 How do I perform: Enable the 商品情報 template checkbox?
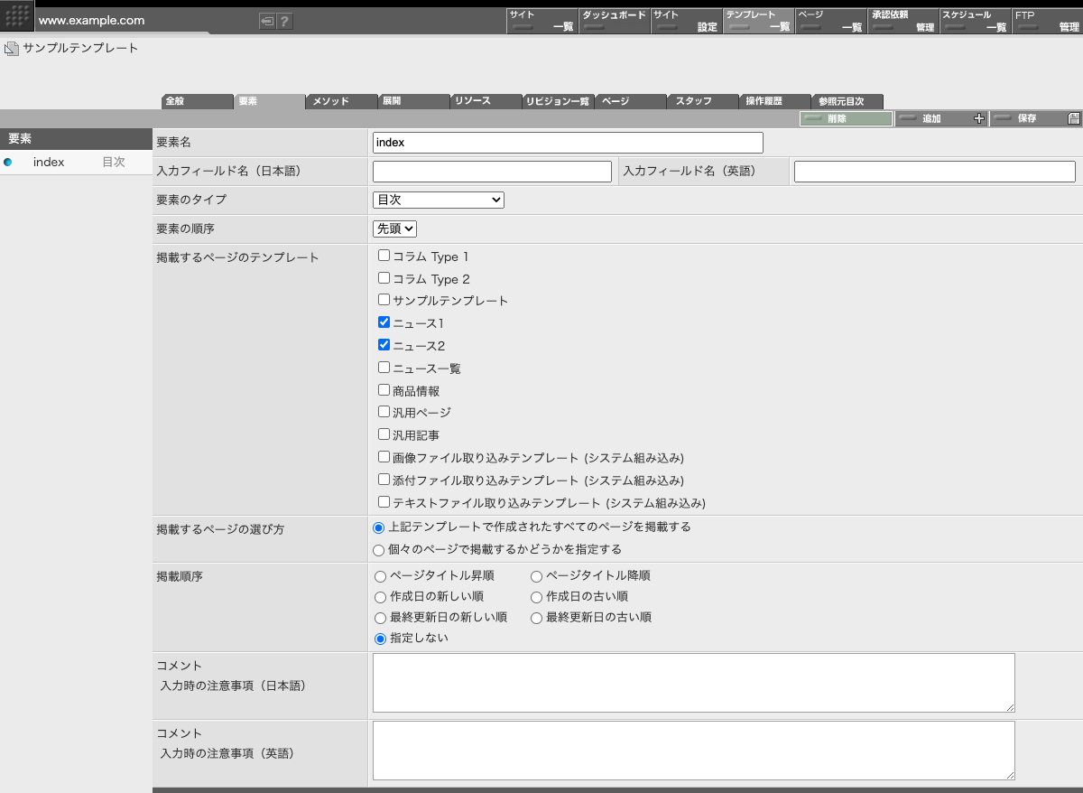[384, 390]
